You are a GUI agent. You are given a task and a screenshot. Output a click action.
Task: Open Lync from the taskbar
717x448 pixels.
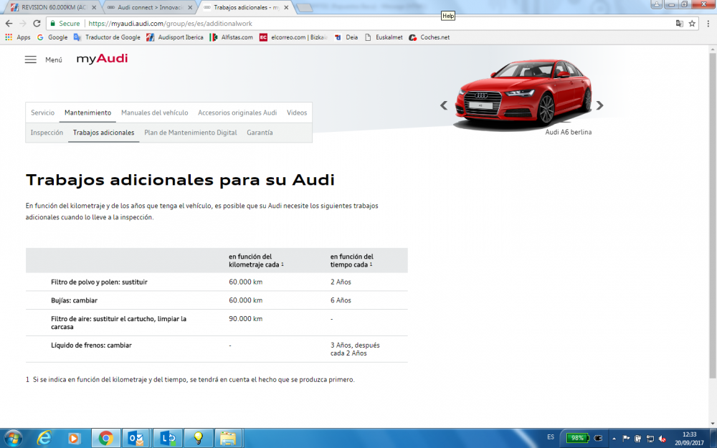167,439
